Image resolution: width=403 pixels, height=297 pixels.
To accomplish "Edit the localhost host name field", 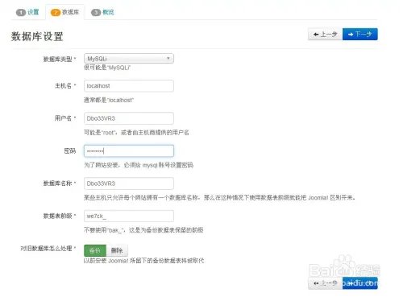I will pyautogui.click(x=129, y=86).
